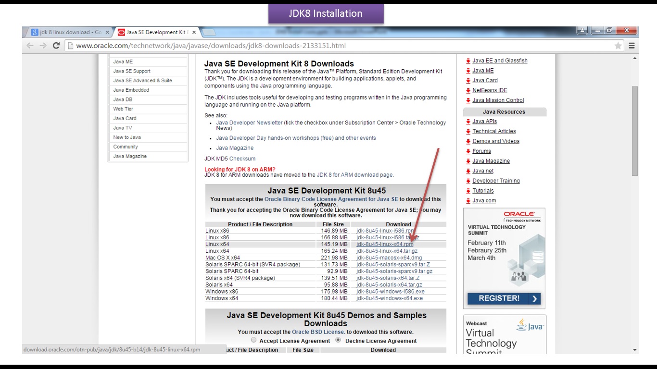Click the Java logo in Webcast banner
Image resolution: width=657 pixels, height=369 pixels.
(x=530, y=325)
